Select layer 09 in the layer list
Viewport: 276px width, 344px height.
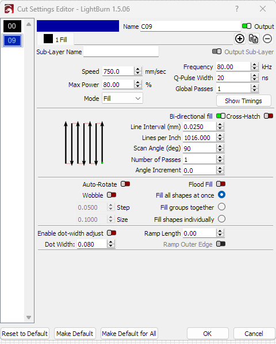(12, 40)
